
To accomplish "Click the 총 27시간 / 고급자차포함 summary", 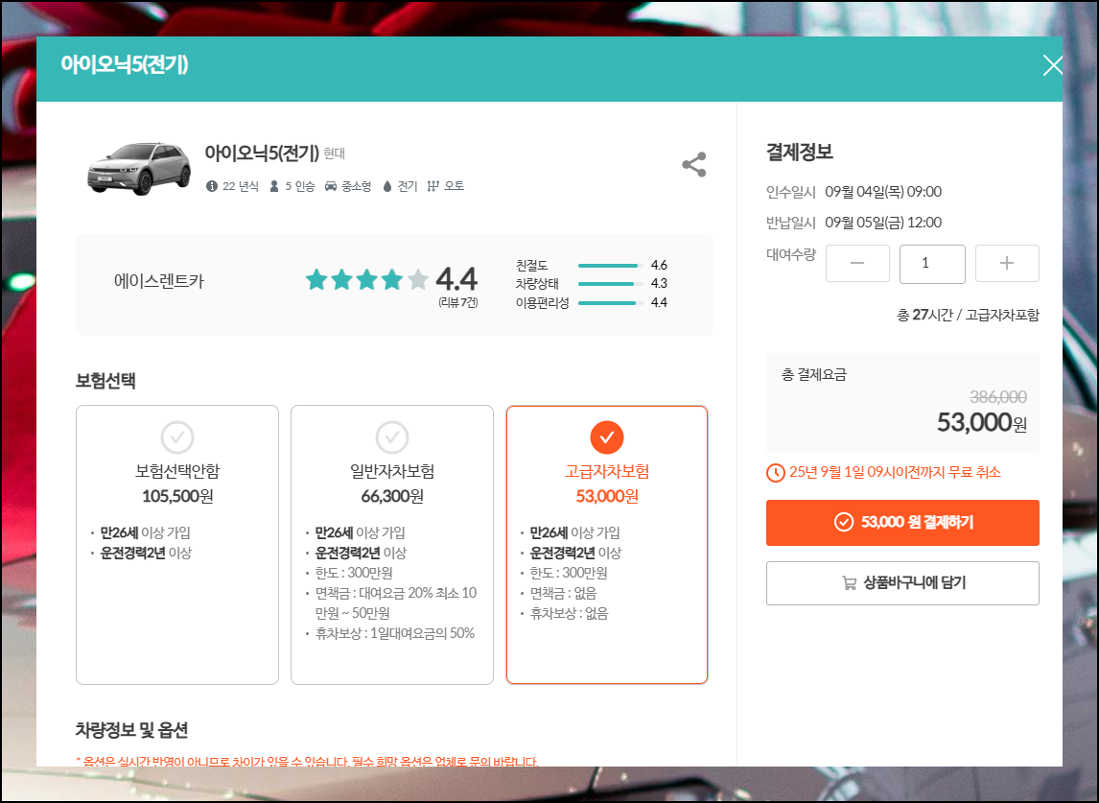I will tap(968, 315).
